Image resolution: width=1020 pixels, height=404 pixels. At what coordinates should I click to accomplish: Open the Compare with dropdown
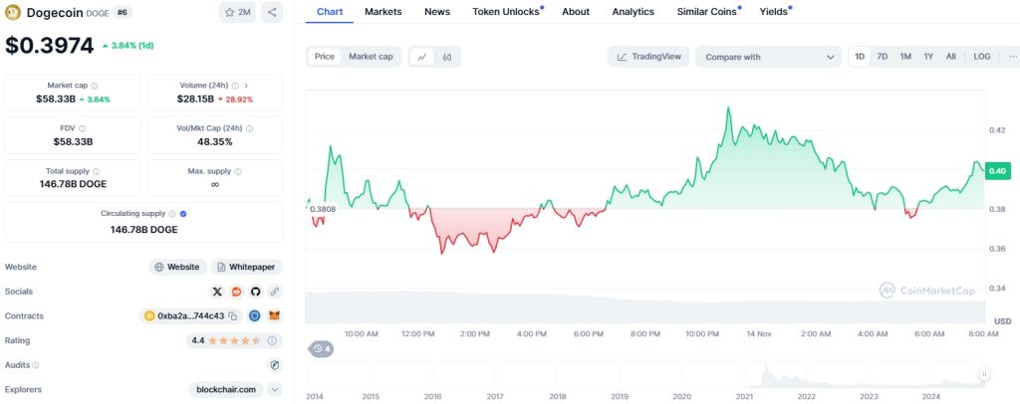pos(768,57)
